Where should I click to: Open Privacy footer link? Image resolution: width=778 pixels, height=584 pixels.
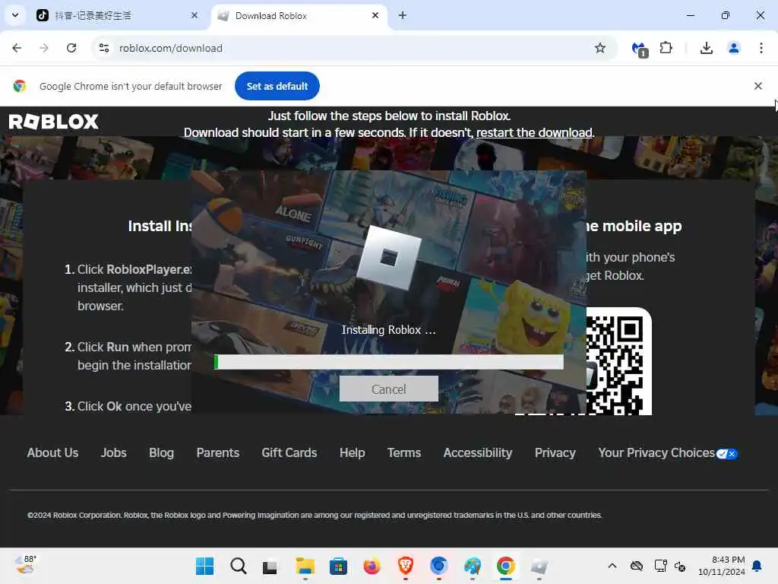[x=555, y=453]
